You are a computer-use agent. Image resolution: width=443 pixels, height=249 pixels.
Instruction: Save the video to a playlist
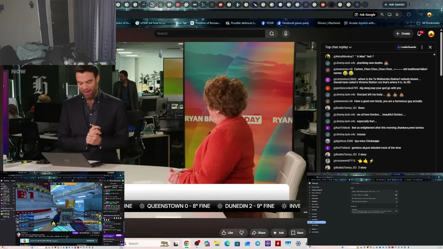coord(297,233)
